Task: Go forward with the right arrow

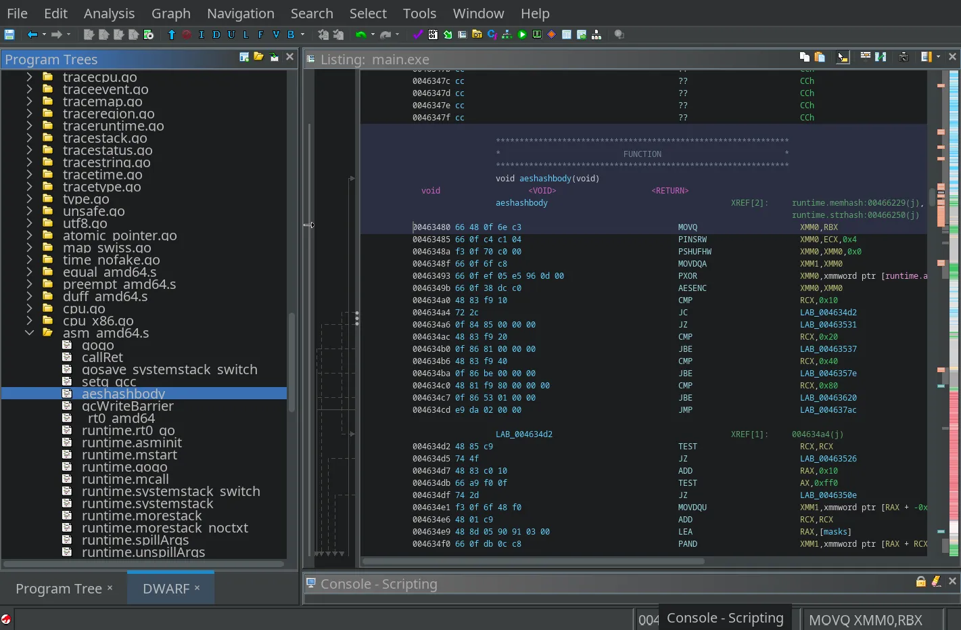Action: [57, 35]
